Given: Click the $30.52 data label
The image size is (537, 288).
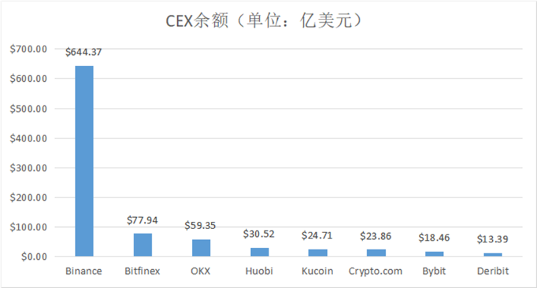Looking at the screenshot, I should 258,234.
